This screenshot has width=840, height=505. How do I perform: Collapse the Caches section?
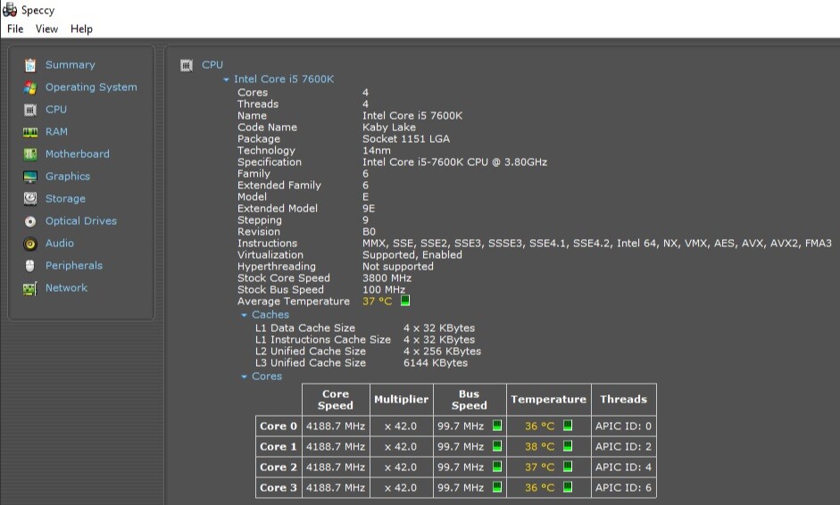click(245, 315)
